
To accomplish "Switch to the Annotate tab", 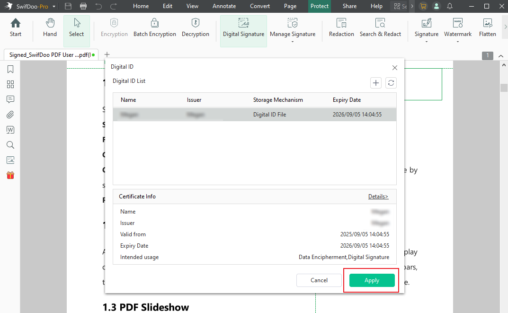I will 224,6.
